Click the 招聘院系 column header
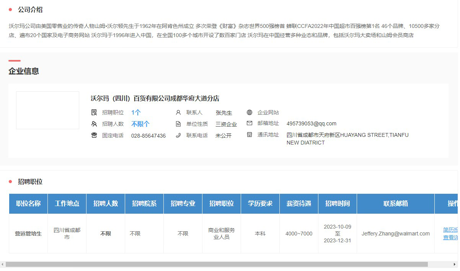 coord(144,204)
